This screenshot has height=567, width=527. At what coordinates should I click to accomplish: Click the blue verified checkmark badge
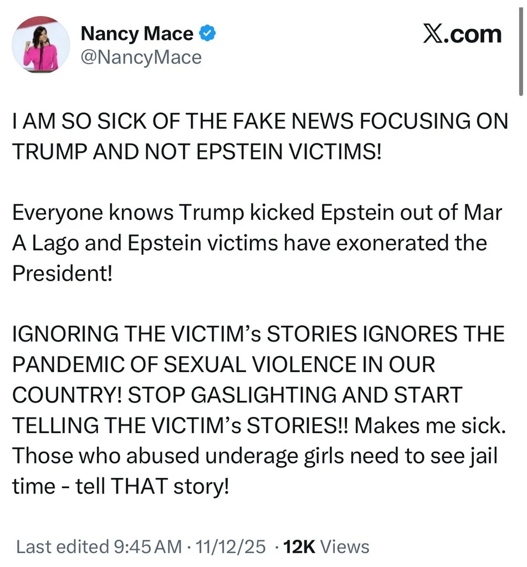click(x=207, y=34)
